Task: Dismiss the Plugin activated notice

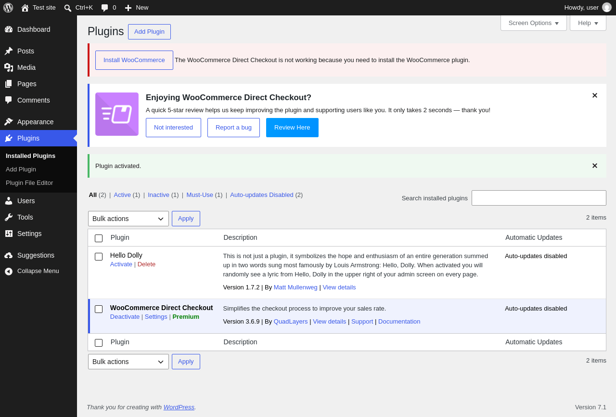Action: pos(595,166)
